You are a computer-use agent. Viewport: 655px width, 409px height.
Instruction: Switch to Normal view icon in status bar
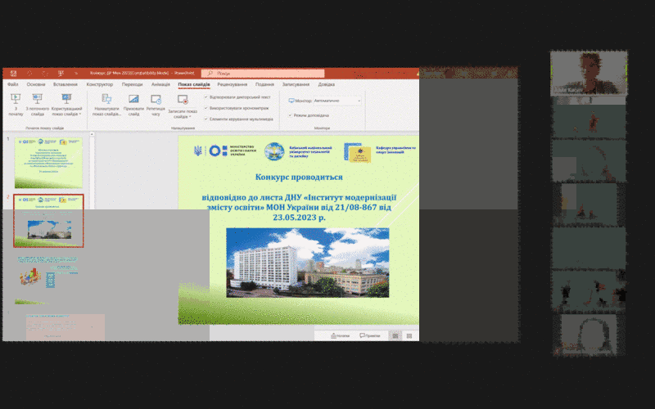[395, 335]
